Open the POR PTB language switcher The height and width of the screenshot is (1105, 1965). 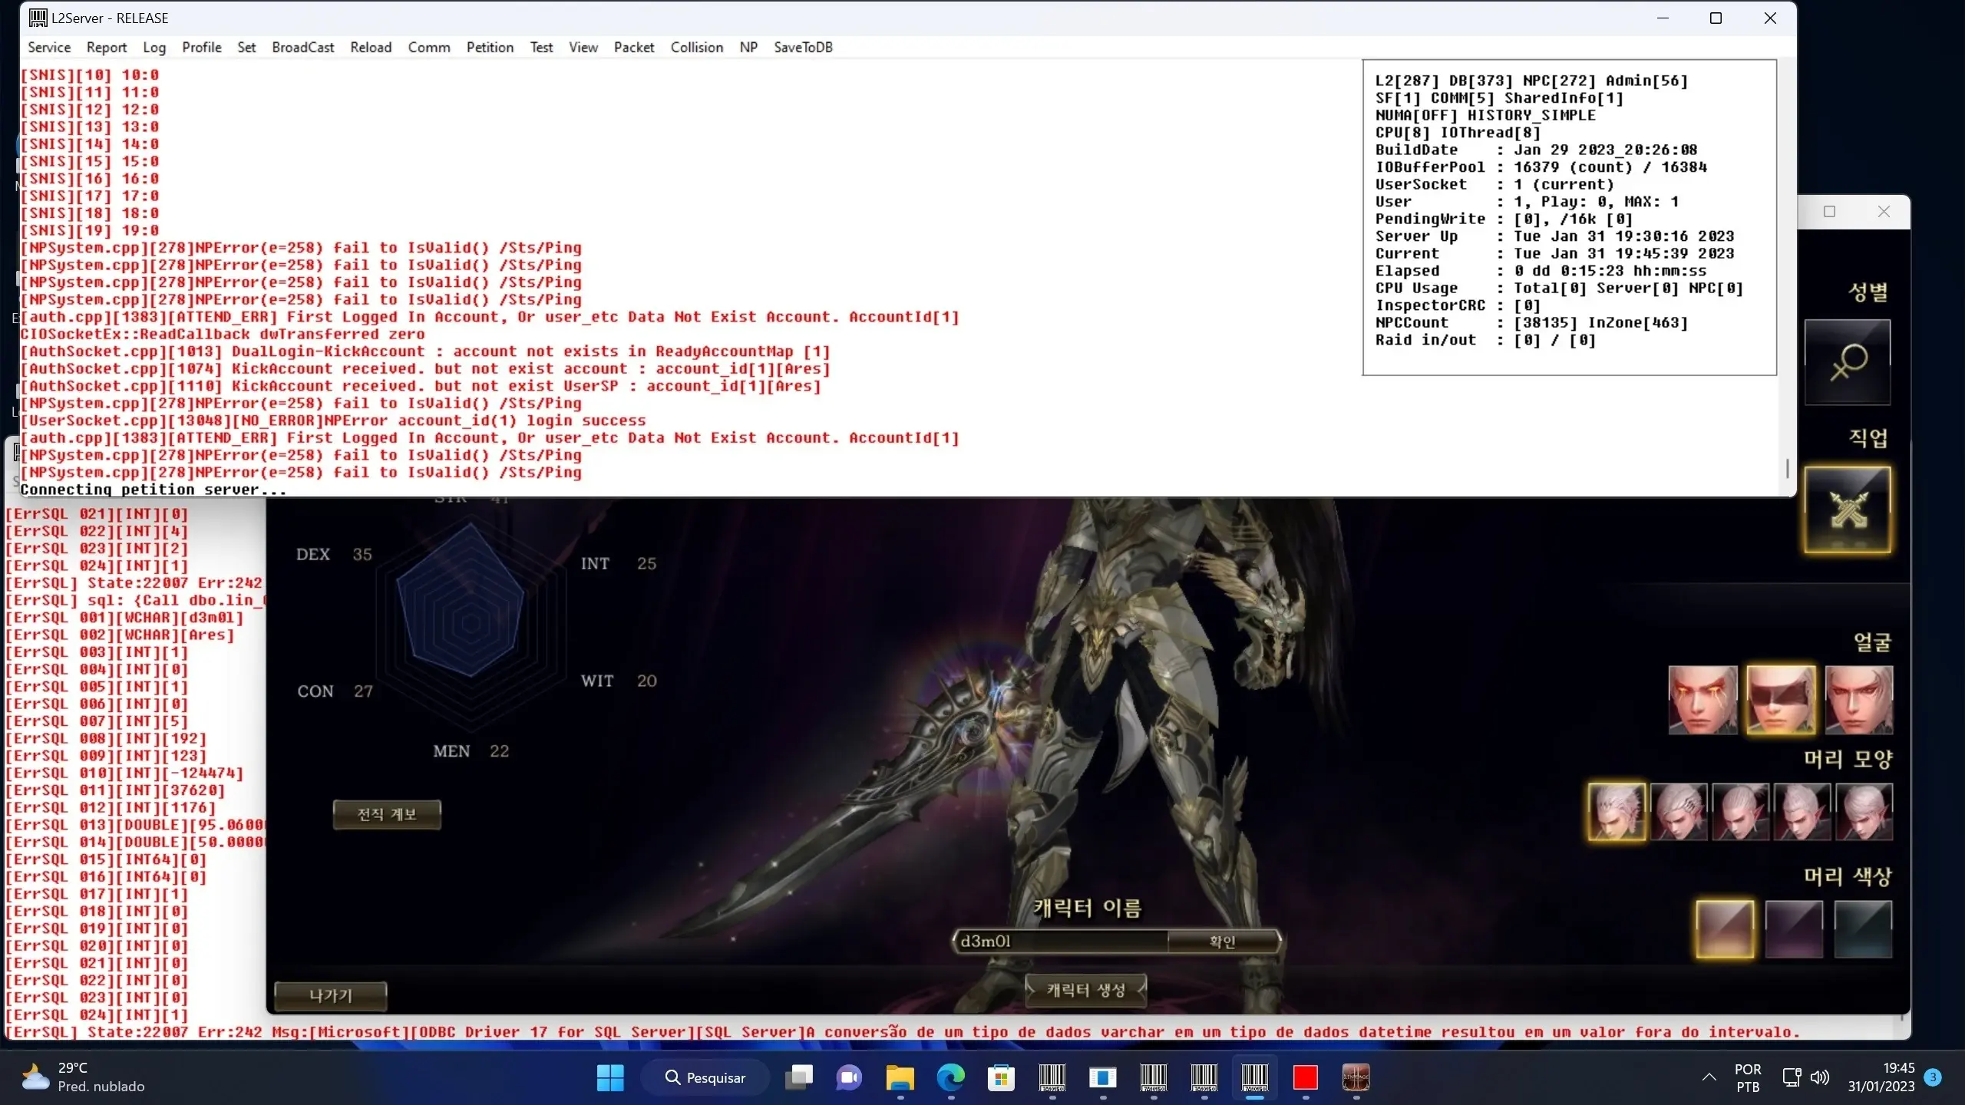tap(1748, 1078)
